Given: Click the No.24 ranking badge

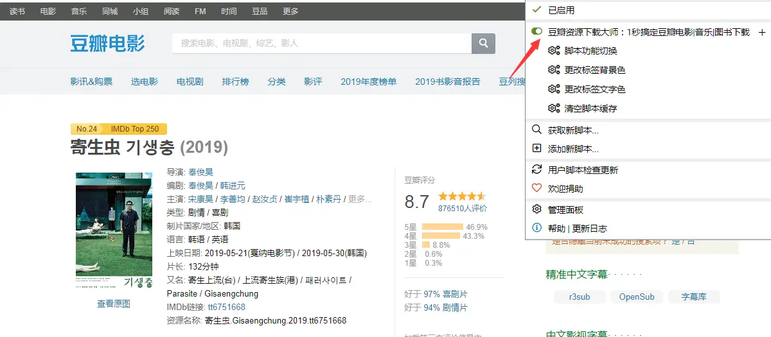Looking at the screenshot, I should click(x=86, y=129).
